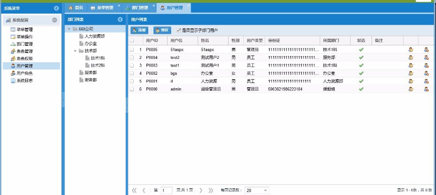Toggle the 是否显示子部门用户 checkbox
The width and height of the screenshot is (436, 195).
(x=179, y=30)
